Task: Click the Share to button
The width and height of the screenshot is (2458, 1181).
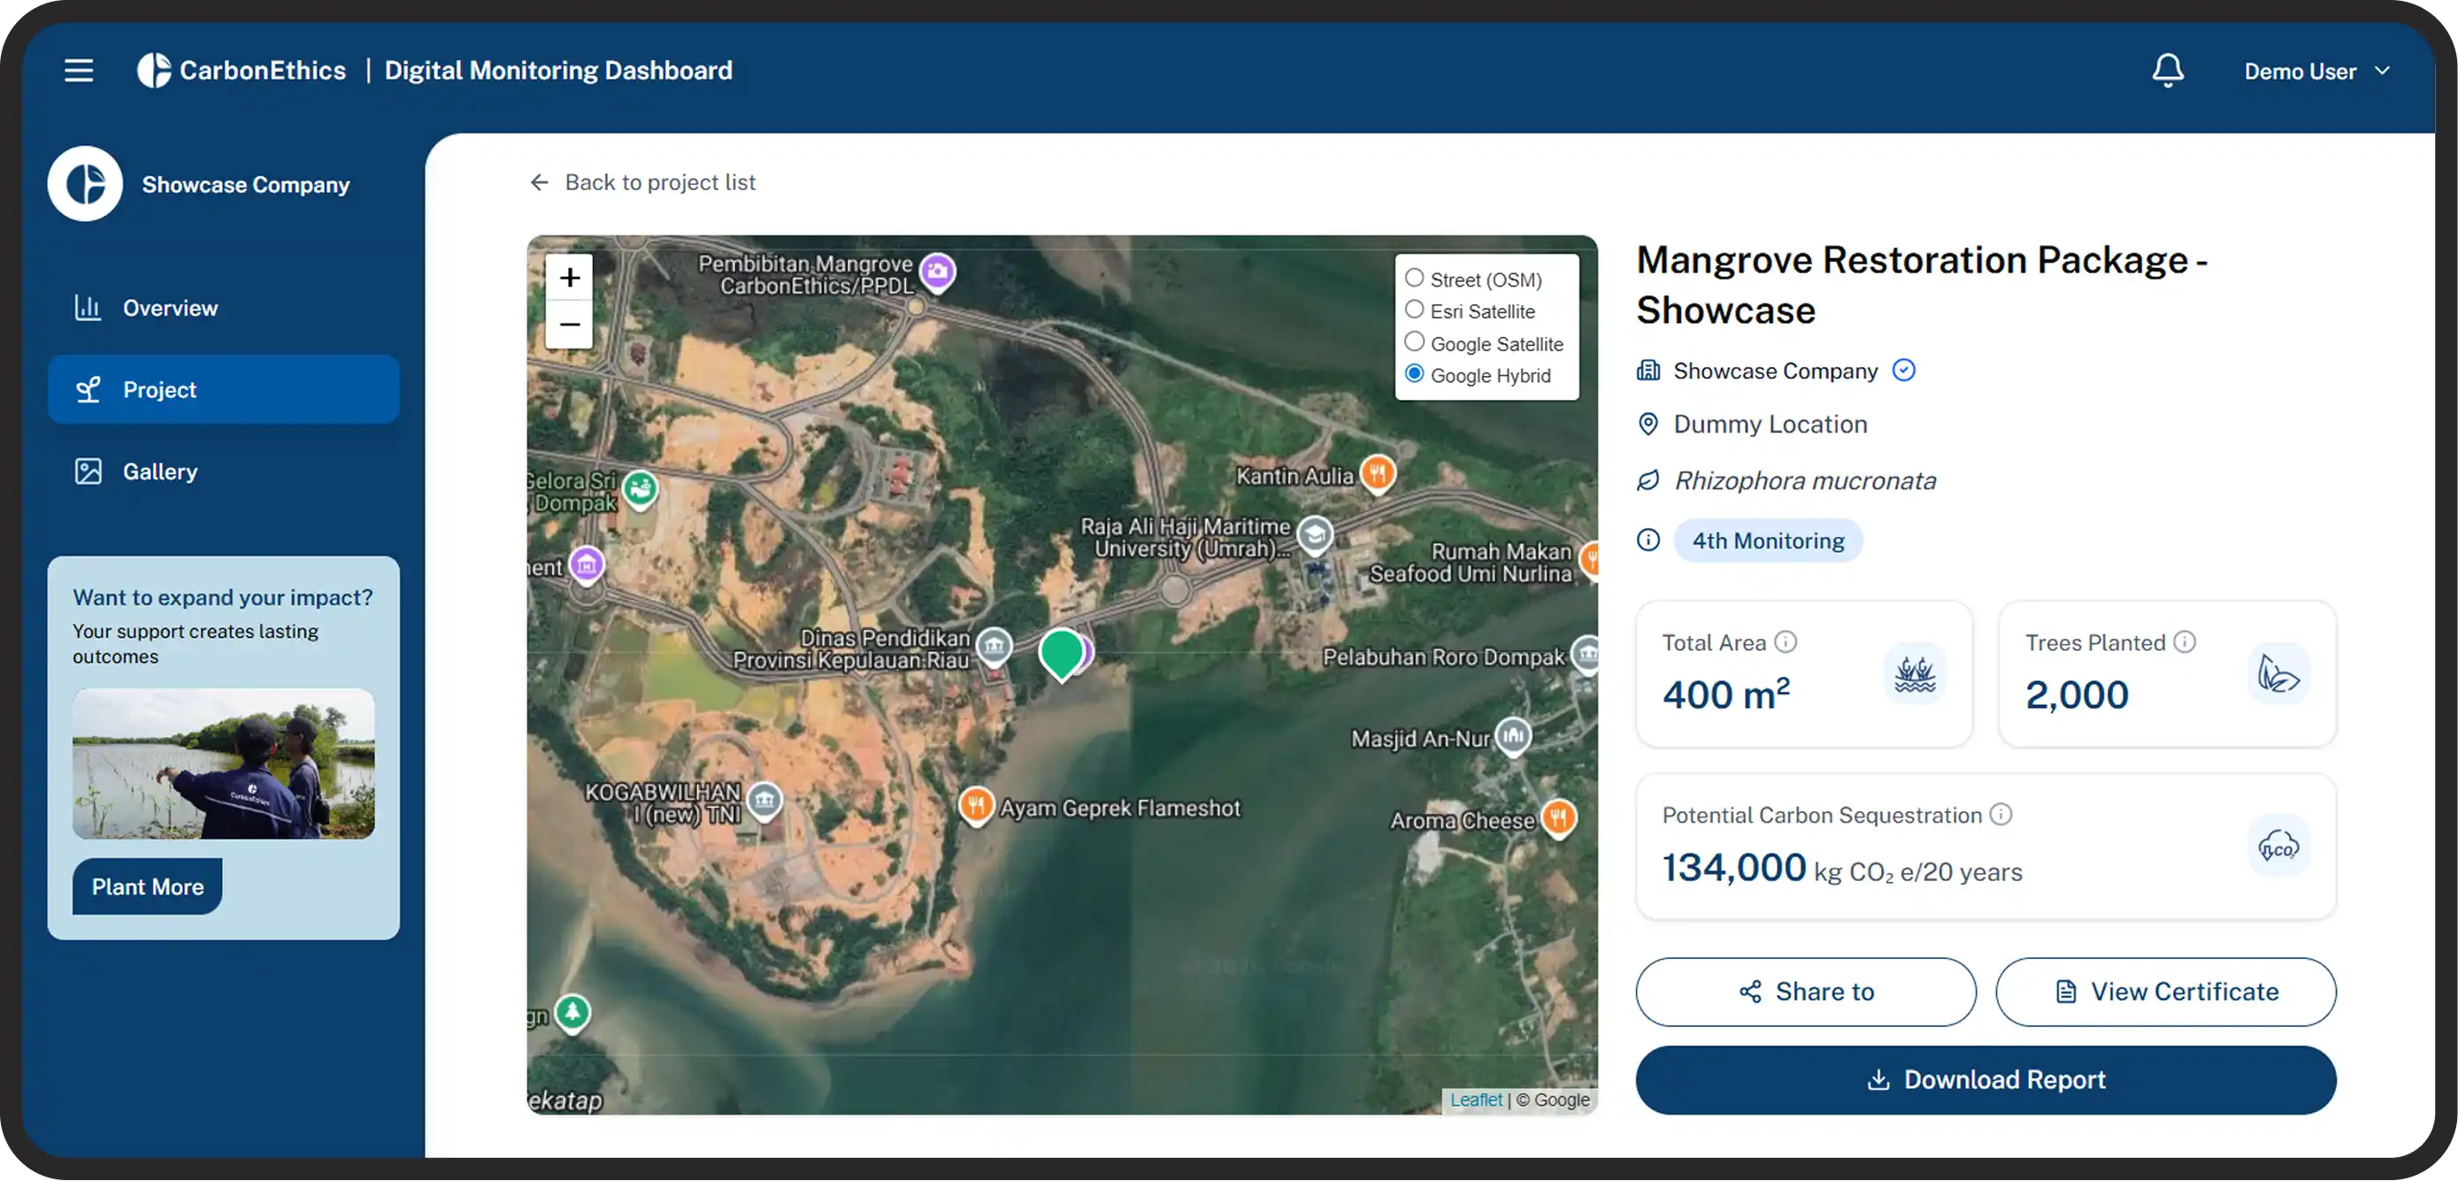Action: (1805, 992)
